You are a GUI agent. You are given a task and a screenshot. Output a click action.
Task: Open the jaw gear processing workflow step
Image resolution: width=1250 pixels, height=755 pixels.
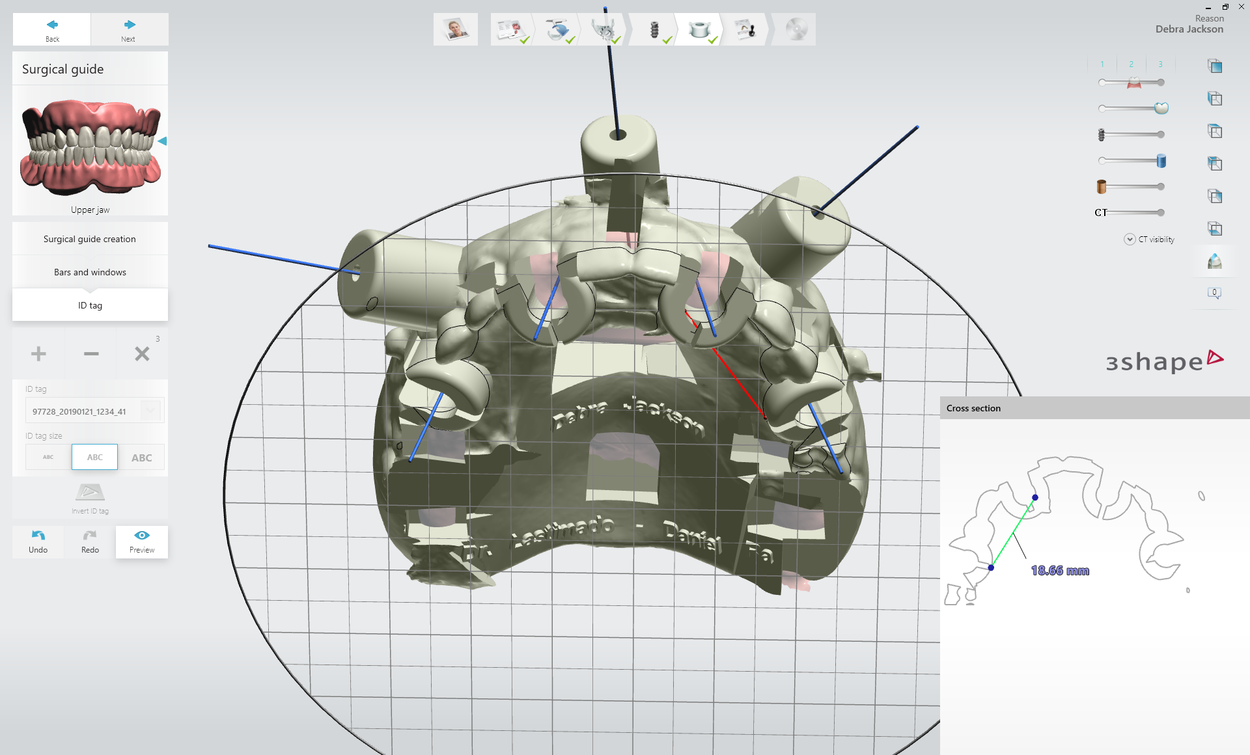(x=604, y=29)
